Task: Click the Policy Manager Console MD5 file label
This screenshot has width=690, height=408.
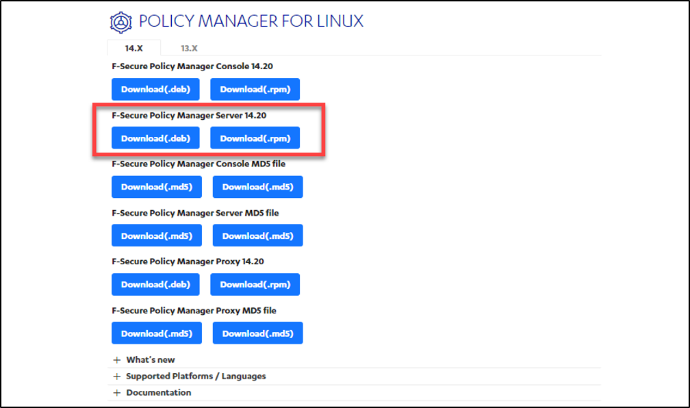Action: pyautogui.click(x=199, y=164)
